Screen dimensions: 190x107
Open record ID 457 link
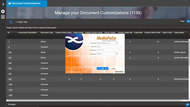(x=10, y=58)
